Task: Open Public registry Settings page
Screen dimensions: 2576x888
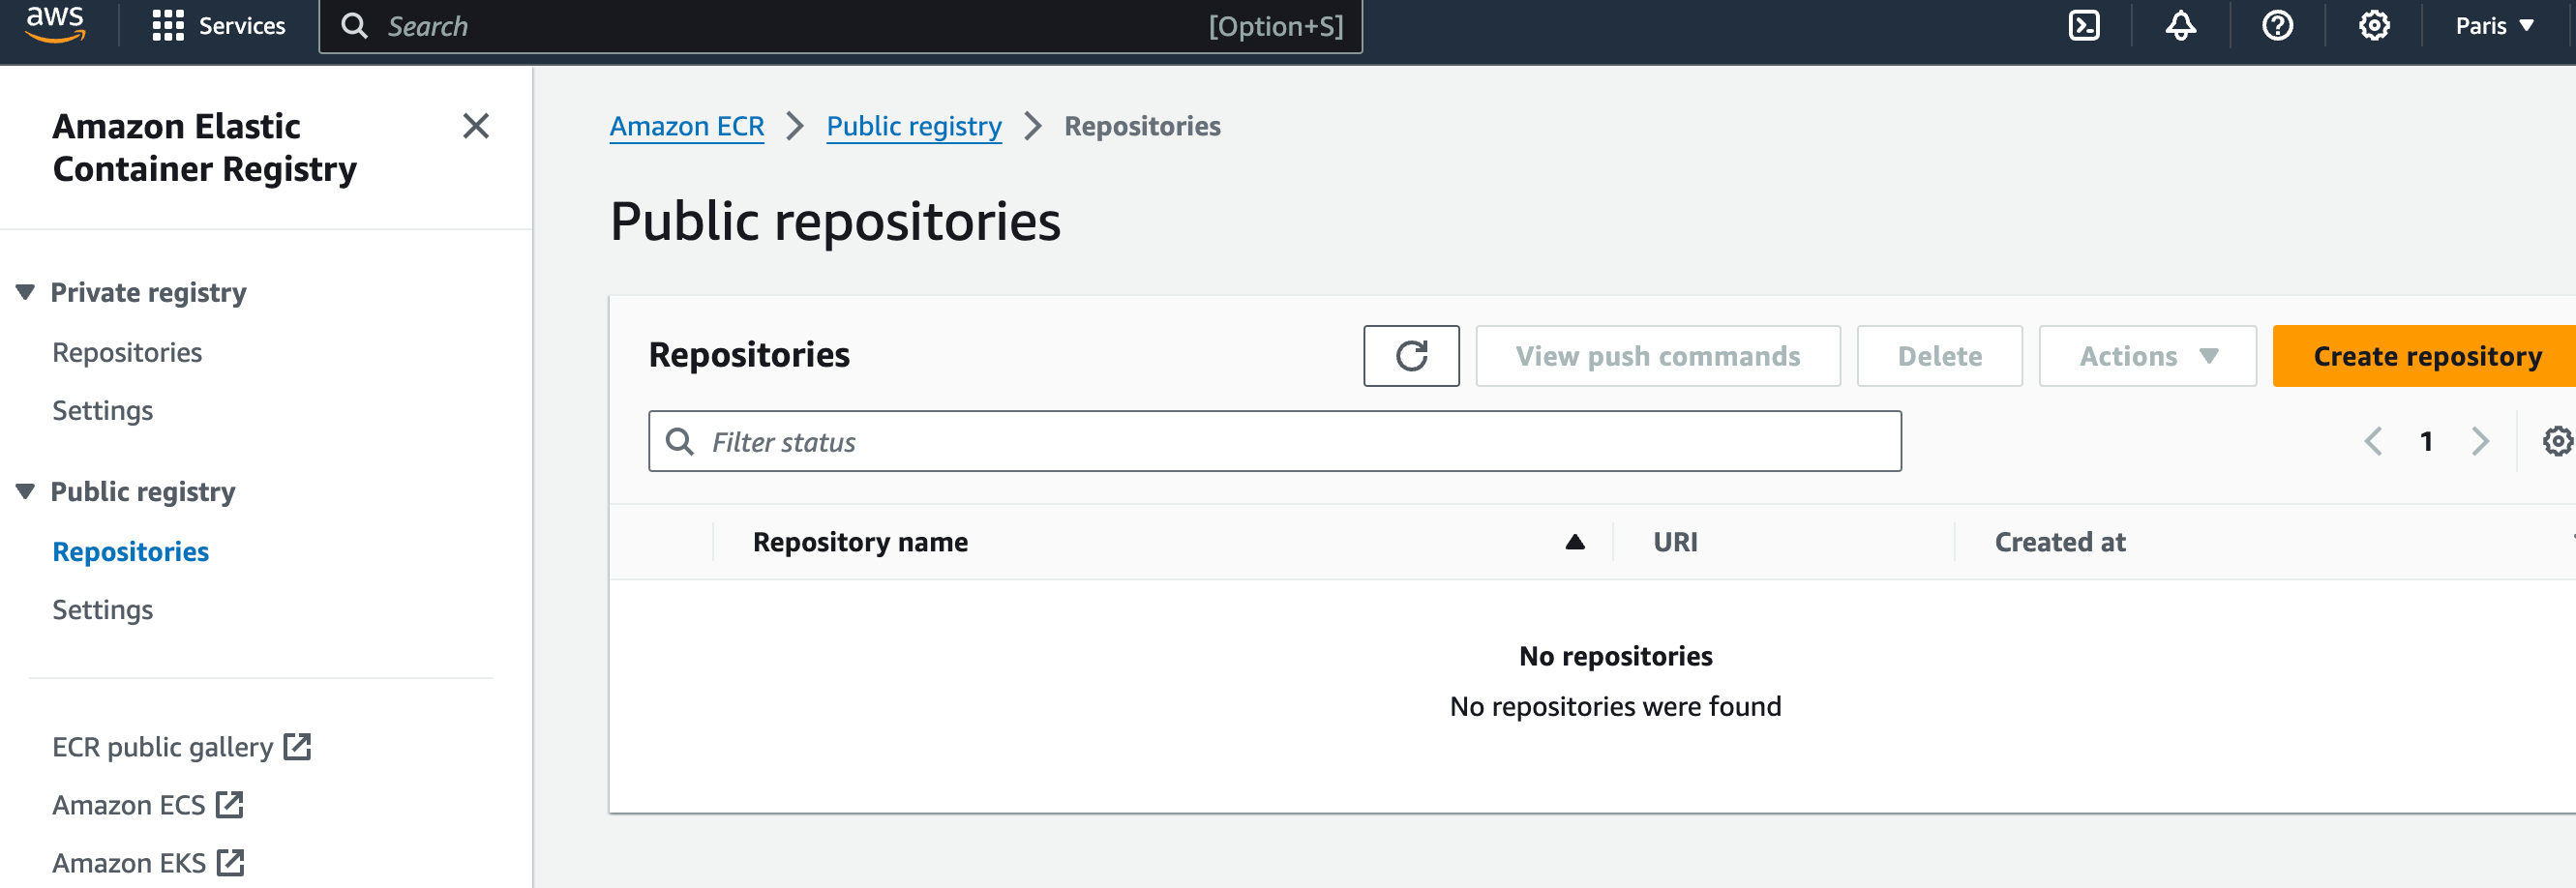Action: click(x=102, y=609)
